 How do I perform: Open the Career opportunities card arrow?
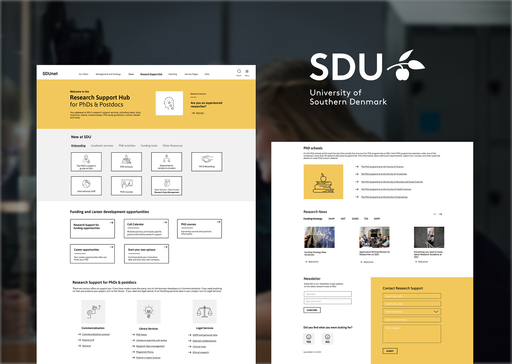pyautogui.click(x=111, y=247)
